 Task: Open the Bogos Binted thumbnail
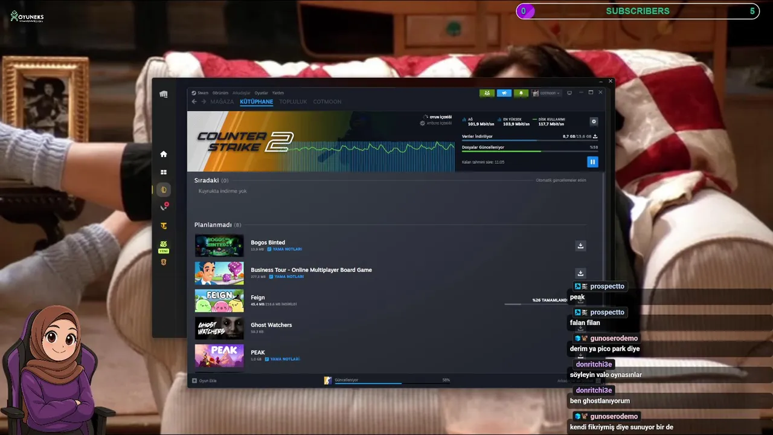click(x=219, y=246)
